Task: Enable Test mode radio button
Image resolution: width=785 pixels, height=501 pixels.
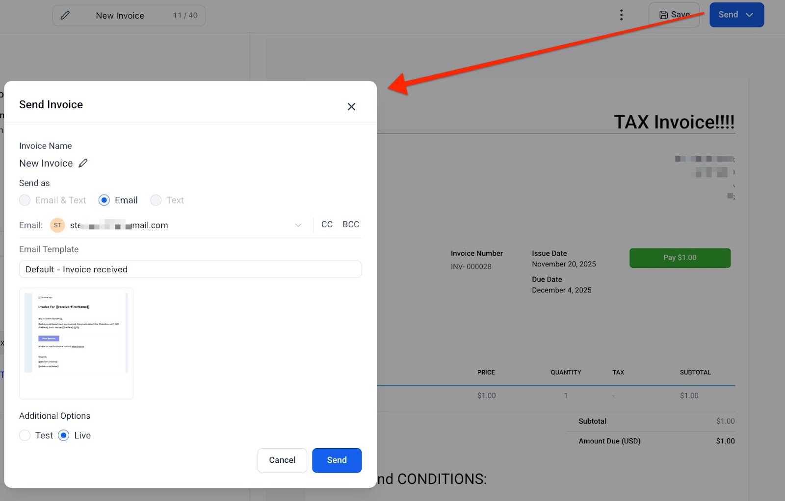Action: (25, 435)
